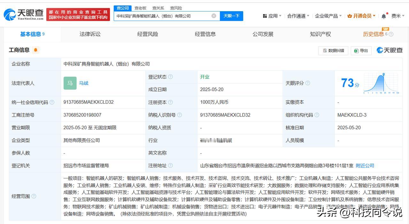Click the 1000万人民币 registered capital value

(214, 102)
